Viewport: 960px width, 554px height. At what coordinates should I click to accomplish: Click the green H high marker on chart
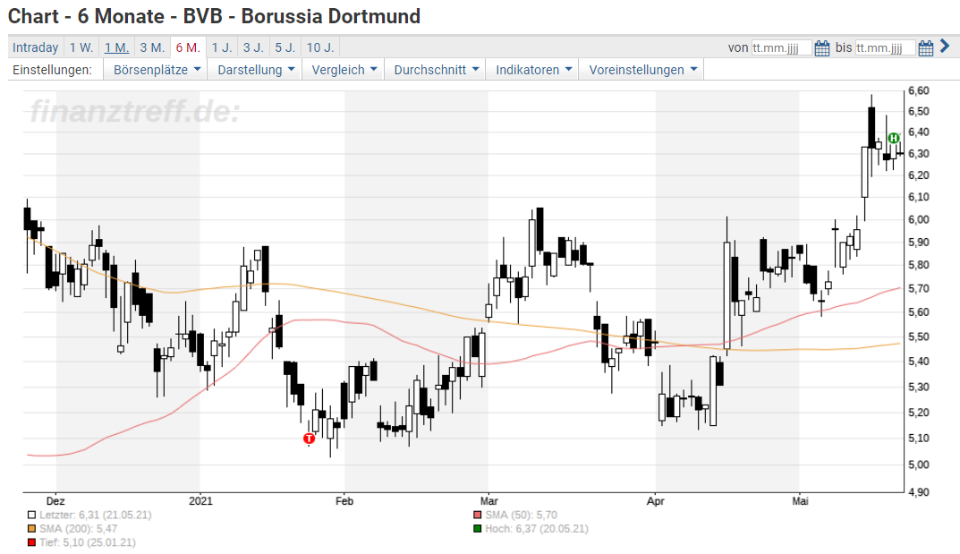pyautogui.click(x=893, y=138)
